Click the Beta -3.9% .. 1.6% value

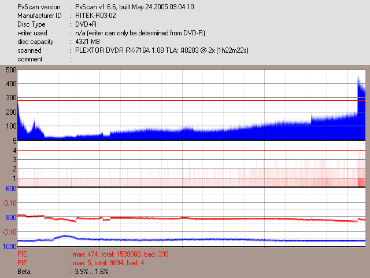(91, 272)
